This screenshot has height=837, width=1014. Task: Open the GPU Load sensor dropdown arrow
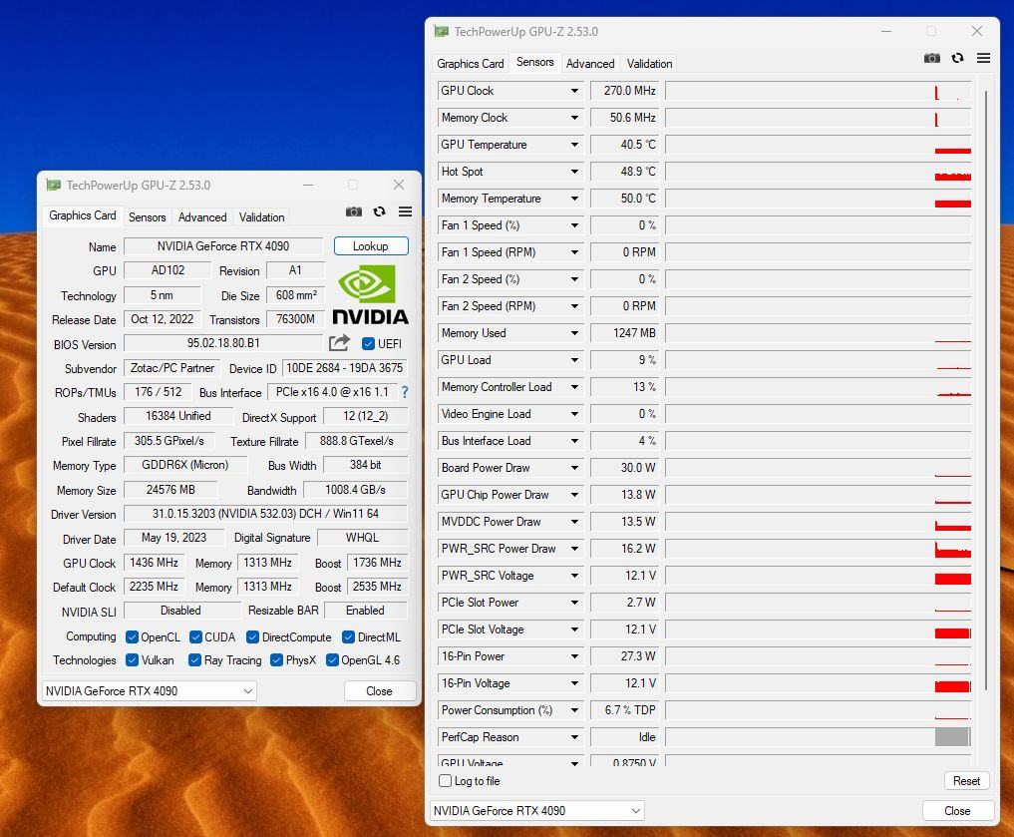click(574, 360)
